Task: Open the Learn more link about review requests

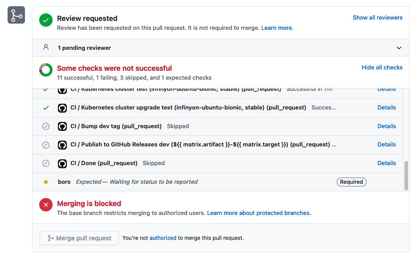Action: tap(277, 28)
